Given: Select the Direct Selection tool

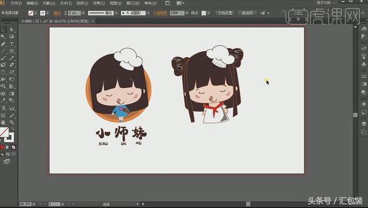Looking at the screenshot, I should (11, 30).
